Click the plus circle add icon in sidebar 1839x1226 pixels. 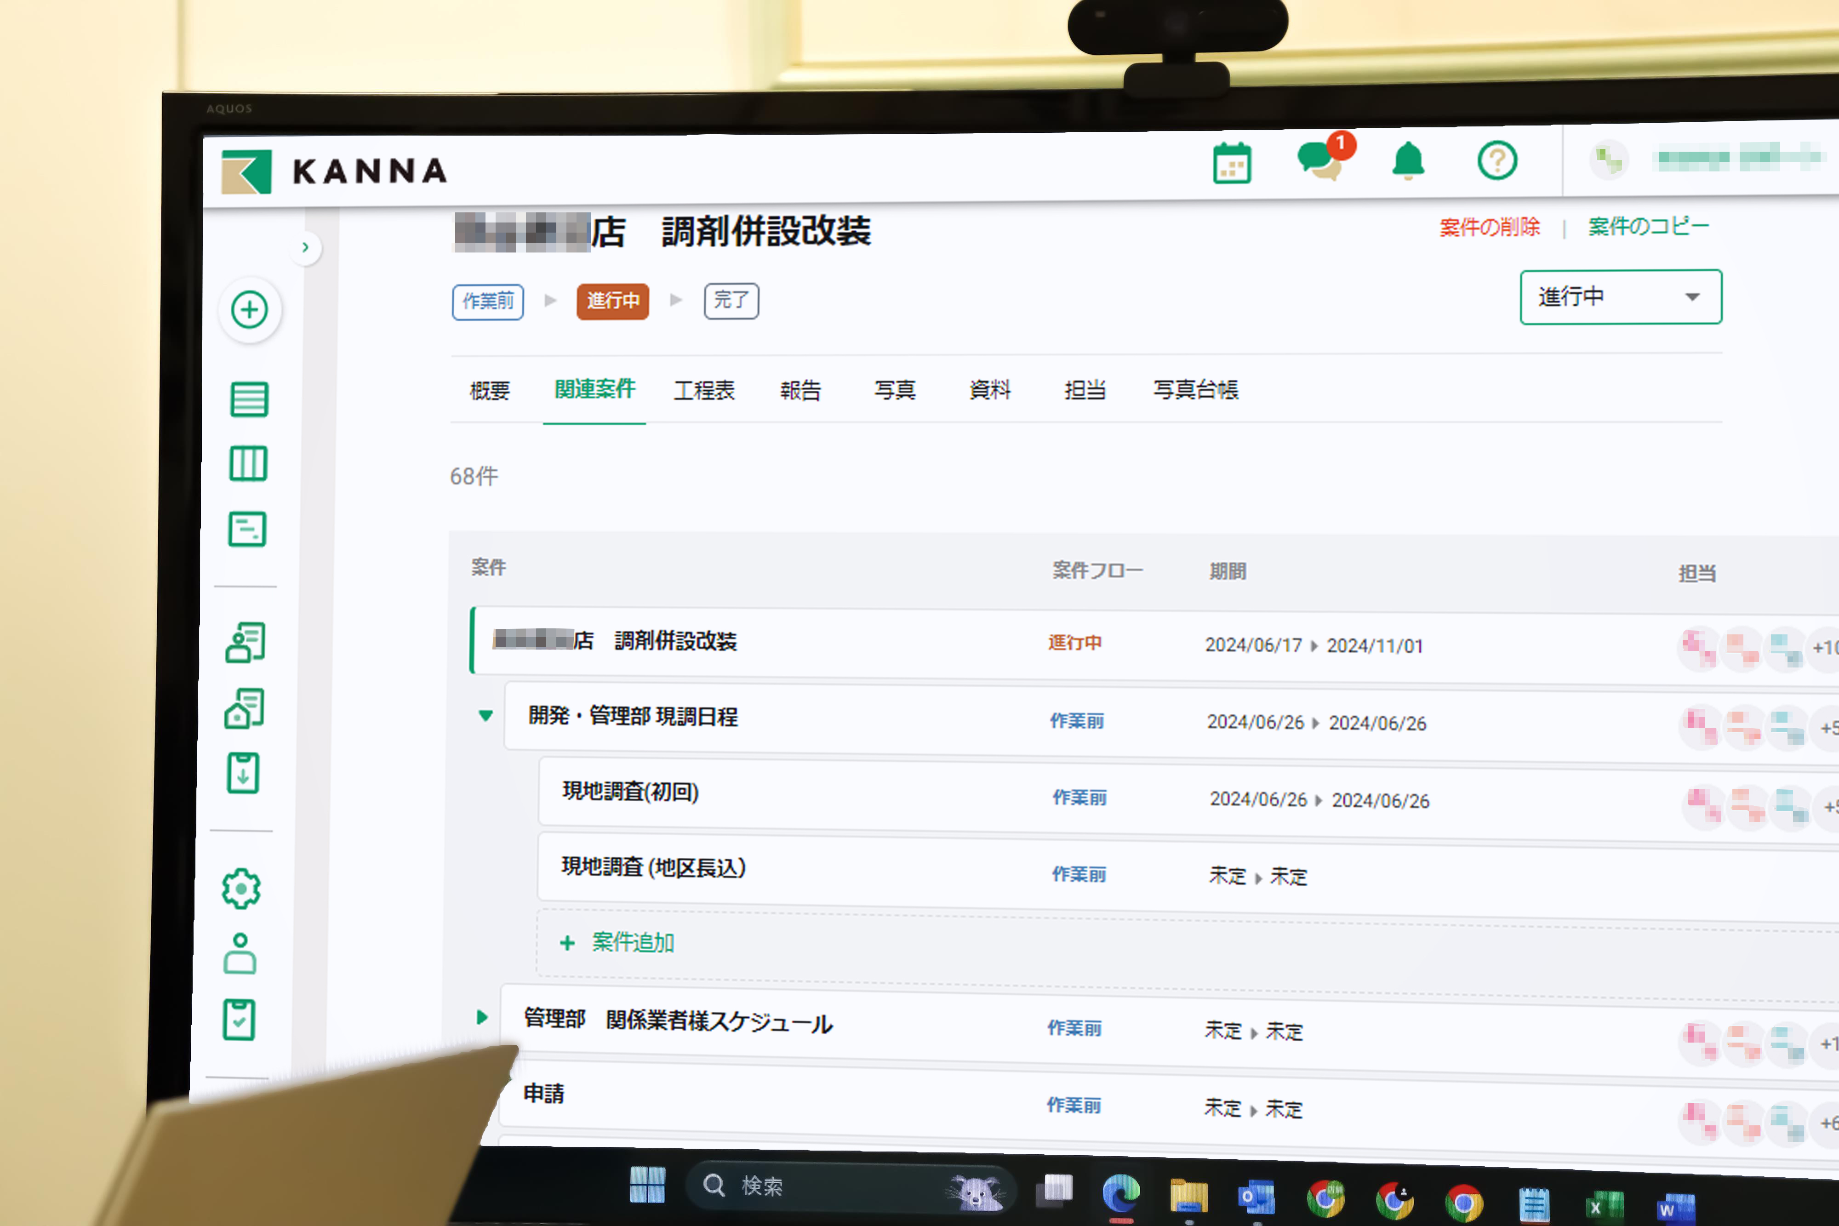point(250,310)
